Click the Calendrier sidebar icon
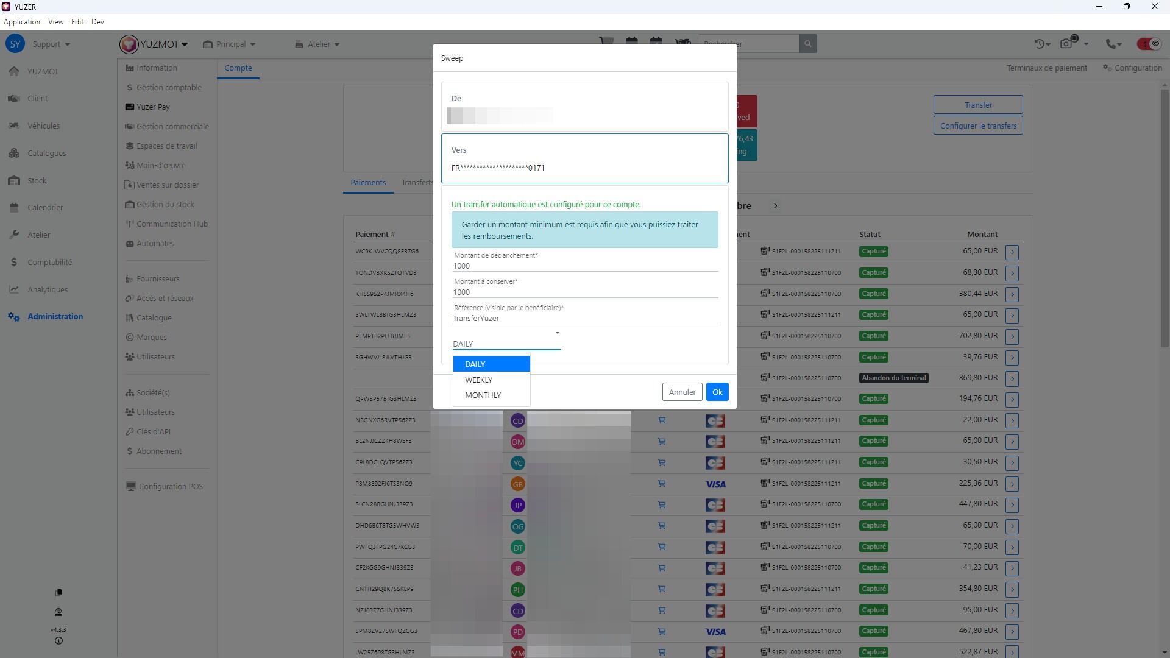Image resolution: width=1170 pixels, height=658 pixels. tap(14, 208)
